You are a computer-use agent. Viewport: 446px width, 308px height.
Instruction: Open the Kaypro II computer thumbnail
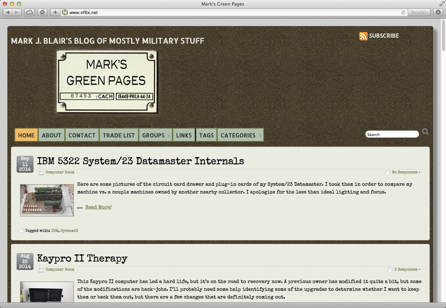(x=47, y=292)
